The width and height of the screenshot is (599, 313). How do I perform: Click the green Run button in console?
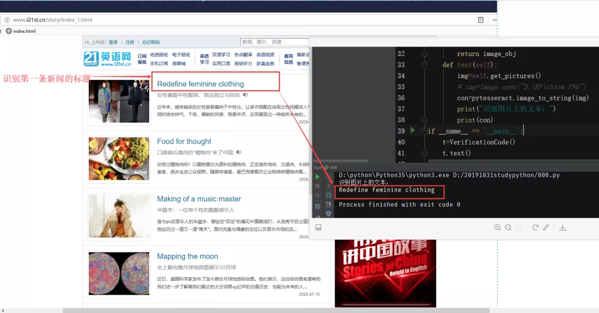(x=318, y=177)
